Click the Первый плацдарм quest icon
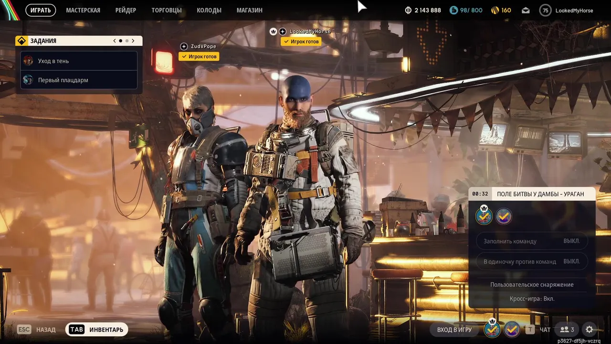This screenshot has width=611, height=344. coord(28,80)
